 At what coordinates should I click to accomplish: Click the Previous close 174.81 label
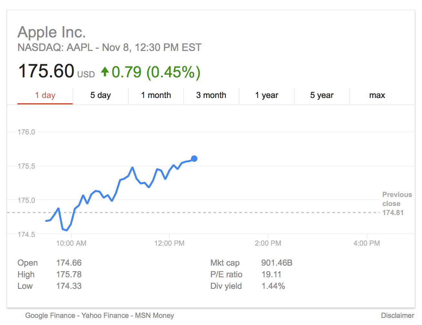397,203
